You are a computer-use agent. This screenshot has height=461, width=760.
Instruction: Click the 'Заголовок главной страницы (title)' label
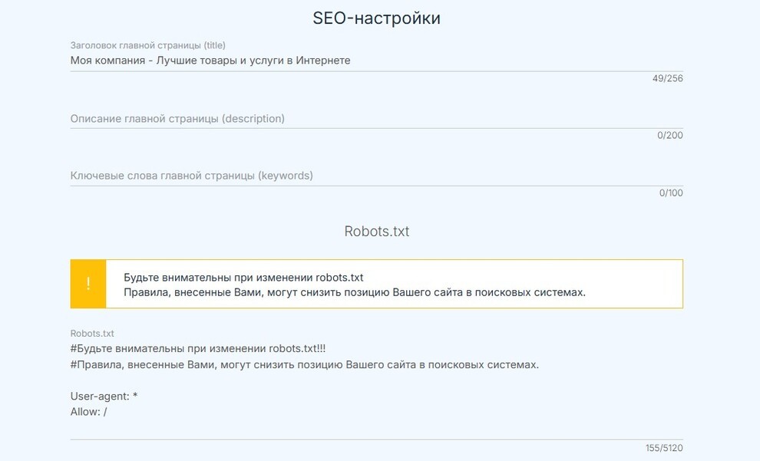148,45
